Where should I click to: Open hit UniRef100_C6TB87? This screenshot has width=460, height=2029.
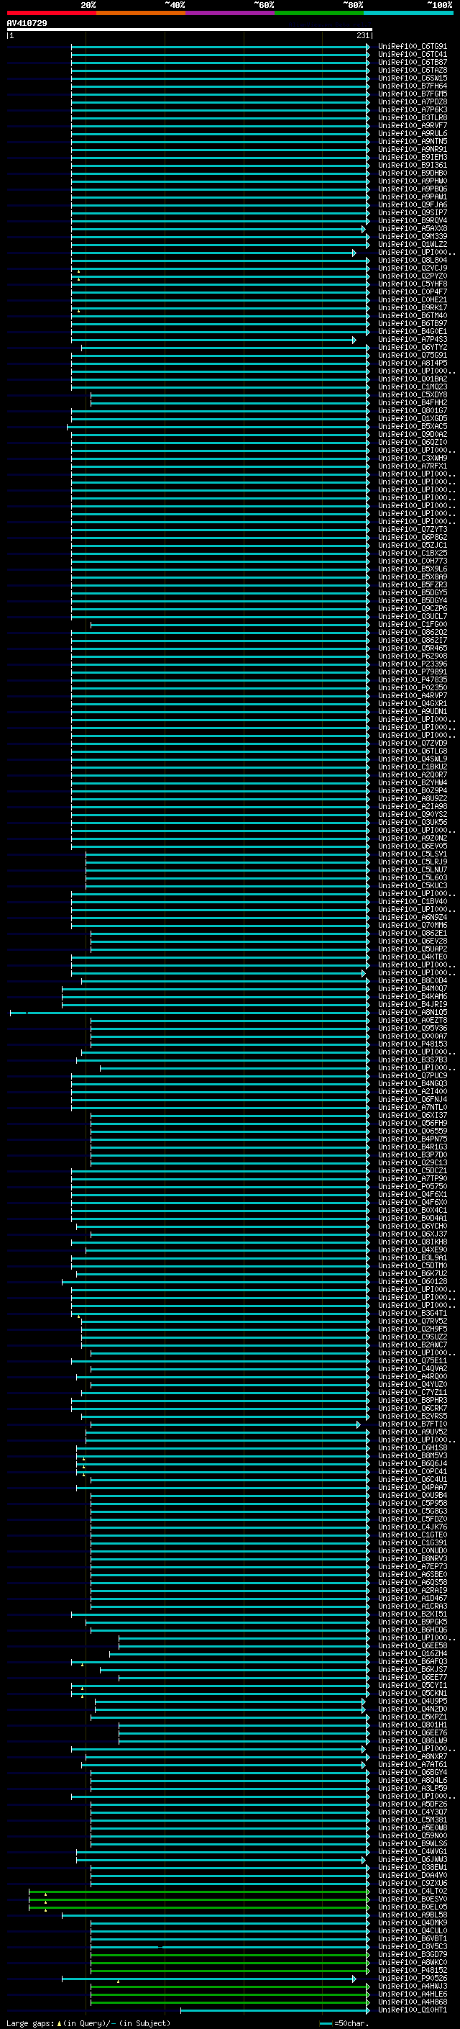(413, 62)
